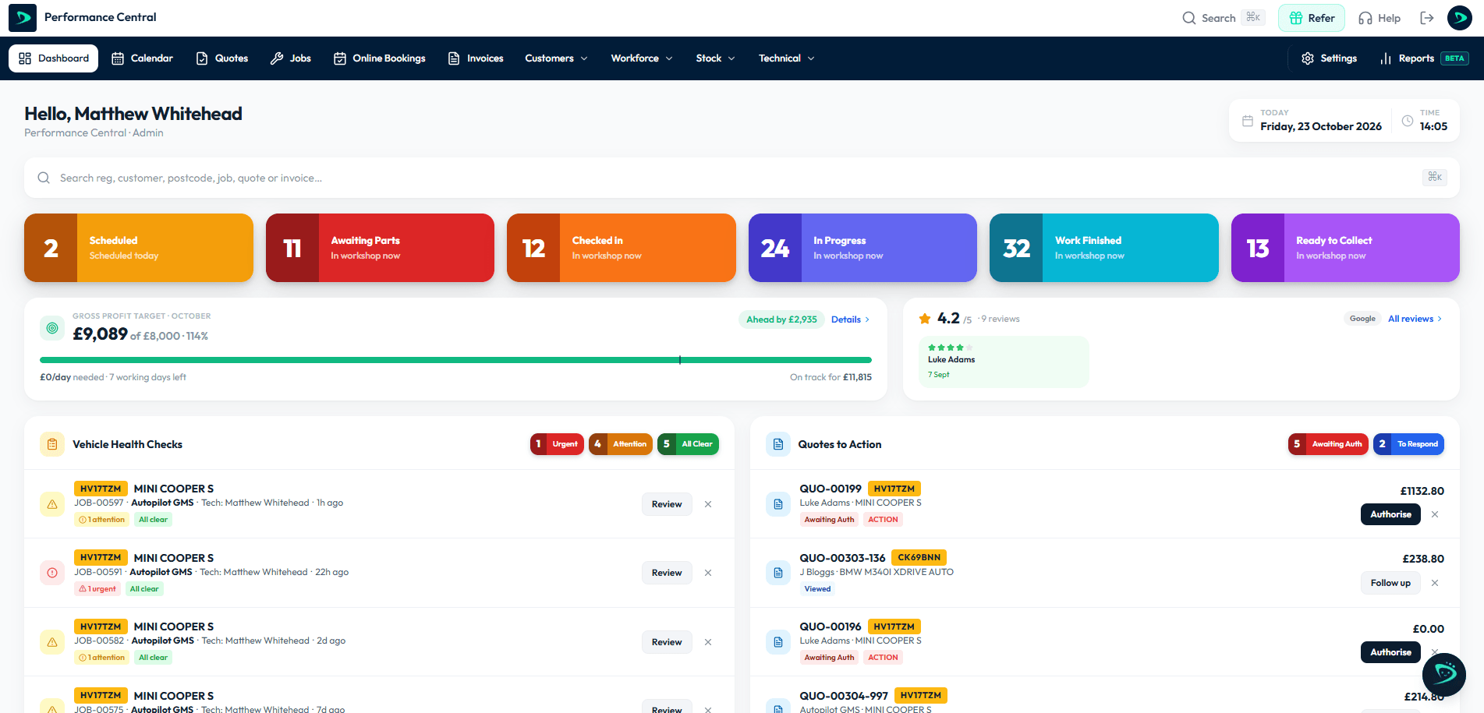This screenshot has width=1484, height=713.
Task: Follow up on quote QUO-00303-136
Action: [1390, 583]
